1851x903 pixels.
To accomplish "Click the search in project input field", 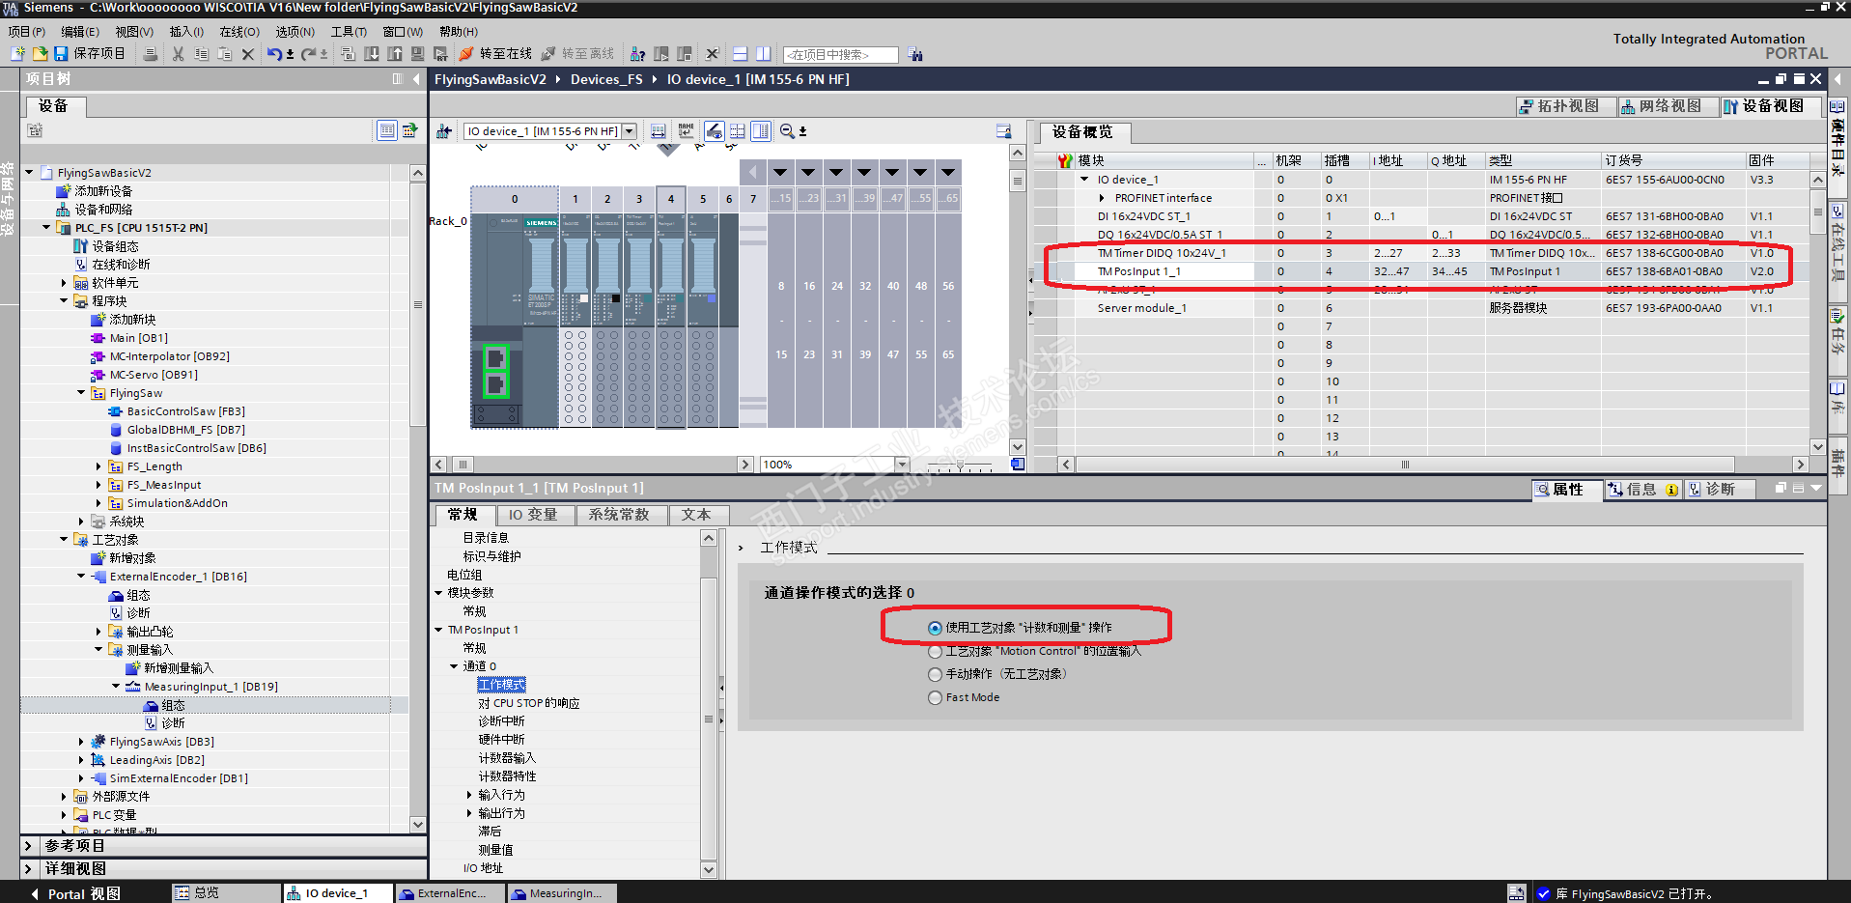I will (x=840, y=55).
